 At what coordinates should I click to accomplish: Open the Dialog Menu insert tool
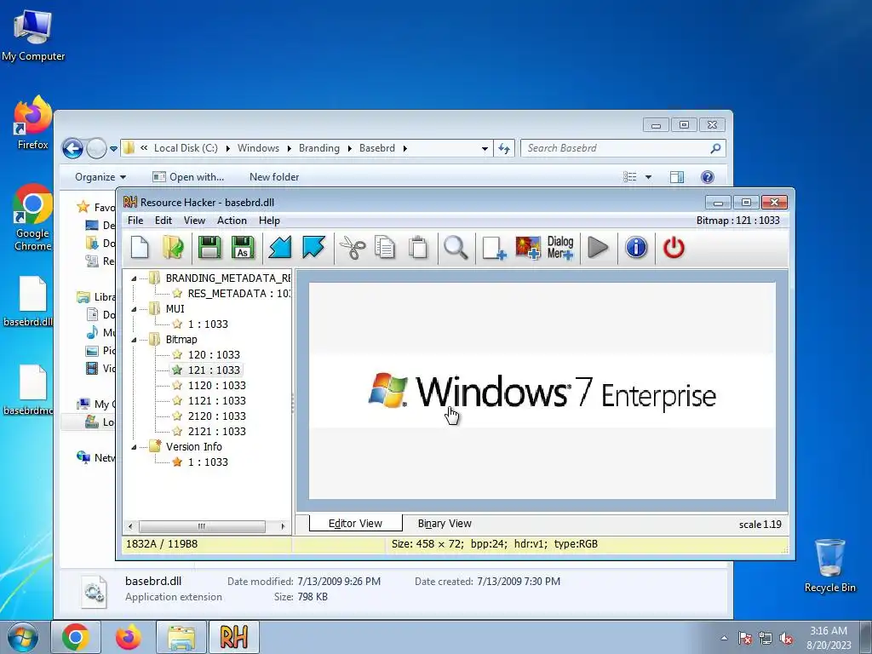point(560,247)
